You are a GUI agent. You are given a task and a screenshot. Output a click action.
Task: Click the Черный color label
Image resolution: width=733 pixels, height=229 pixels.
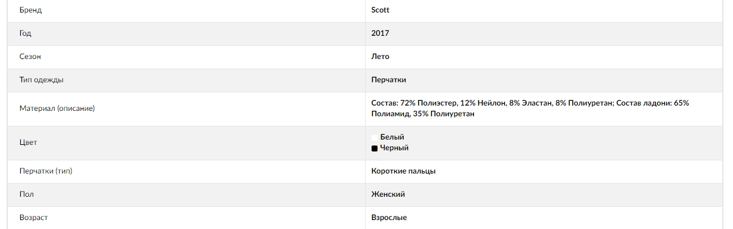(x=394, y=148)
